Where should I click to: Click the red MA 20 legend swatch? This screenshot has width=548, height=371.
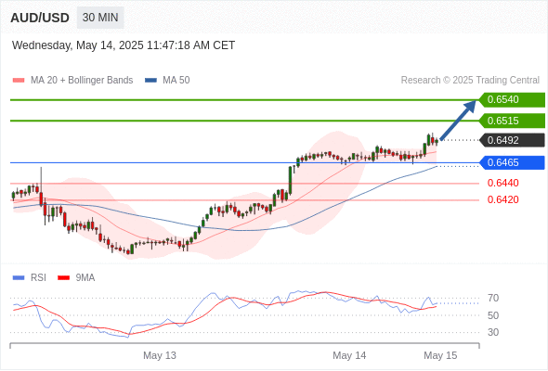(19, 81)
